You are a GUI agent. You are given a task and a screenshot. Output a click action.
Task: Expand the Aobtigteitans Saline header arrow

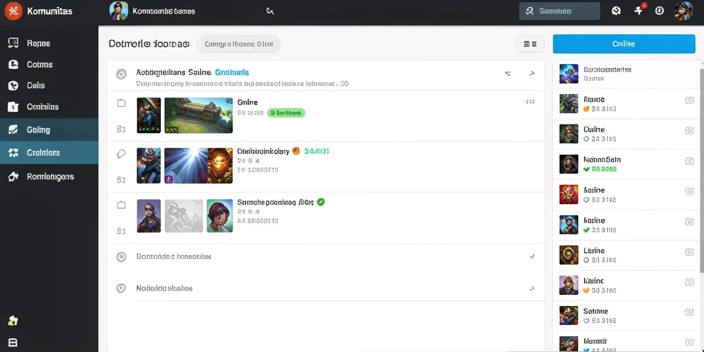(532, 73)
